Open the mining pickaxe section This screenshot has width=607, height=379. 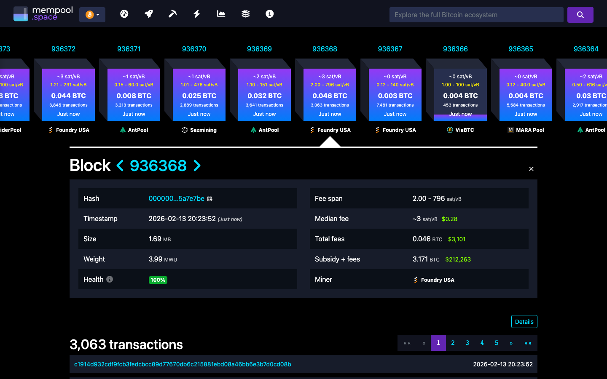click(172, 13)
